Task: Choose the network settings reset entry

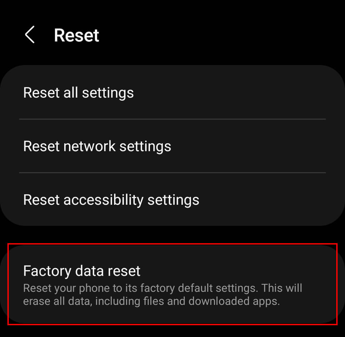Action: 172,146
